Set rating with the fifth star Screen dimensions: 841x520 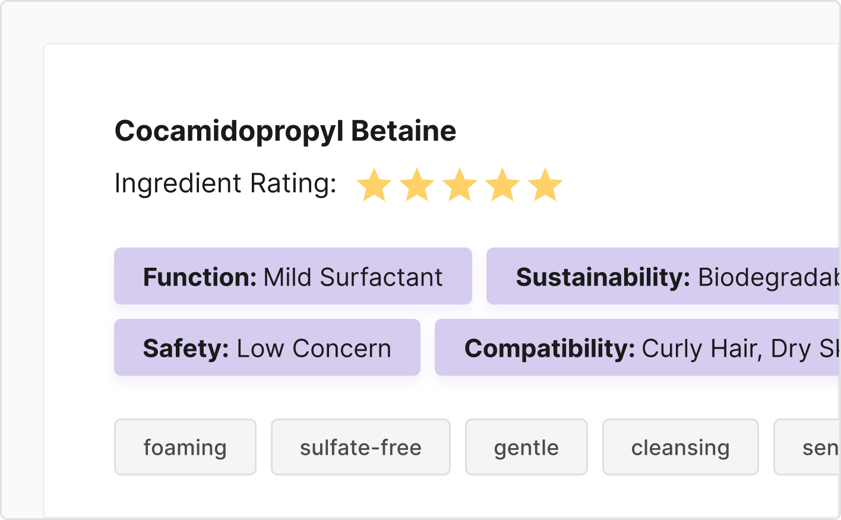[x=545, y=185]
